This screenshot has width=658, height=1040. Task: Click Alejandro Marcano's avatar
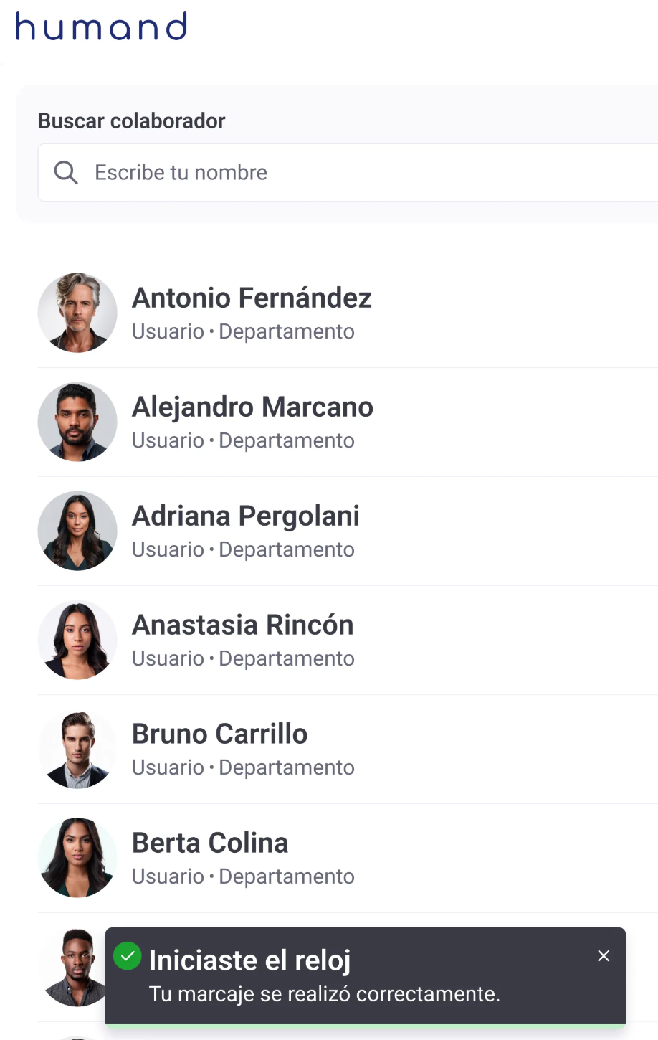pos(77,422)
